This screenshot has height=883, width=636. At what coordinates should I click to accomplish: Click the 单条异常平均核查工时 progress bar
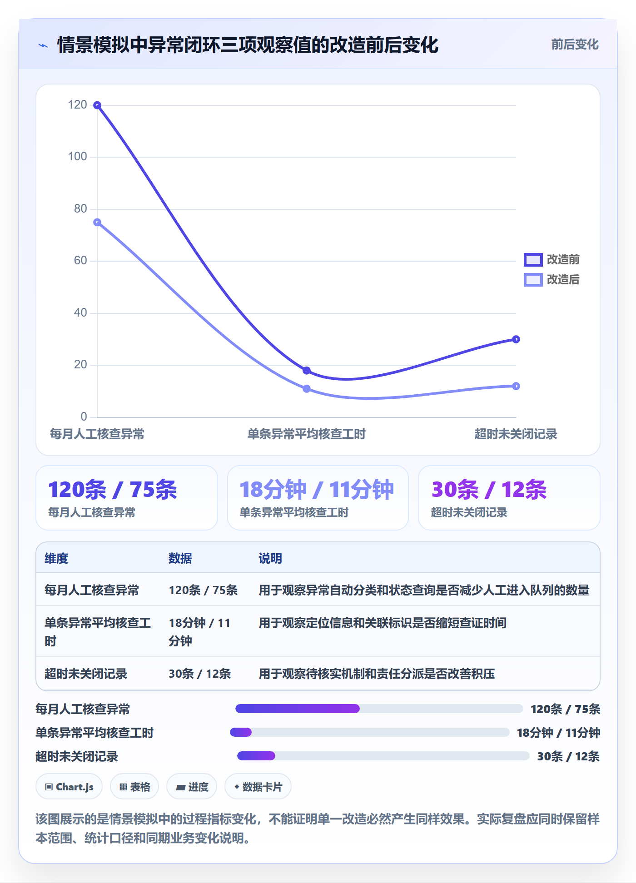(x=370, y=732)
